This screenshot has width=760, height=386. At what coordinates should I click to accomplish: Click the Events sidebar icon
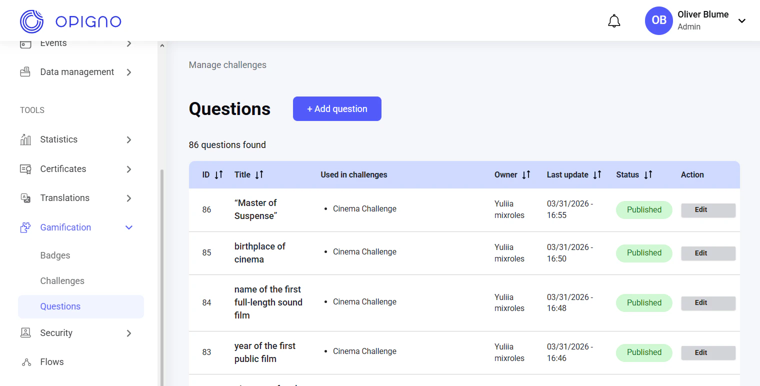tap(25, 43)
